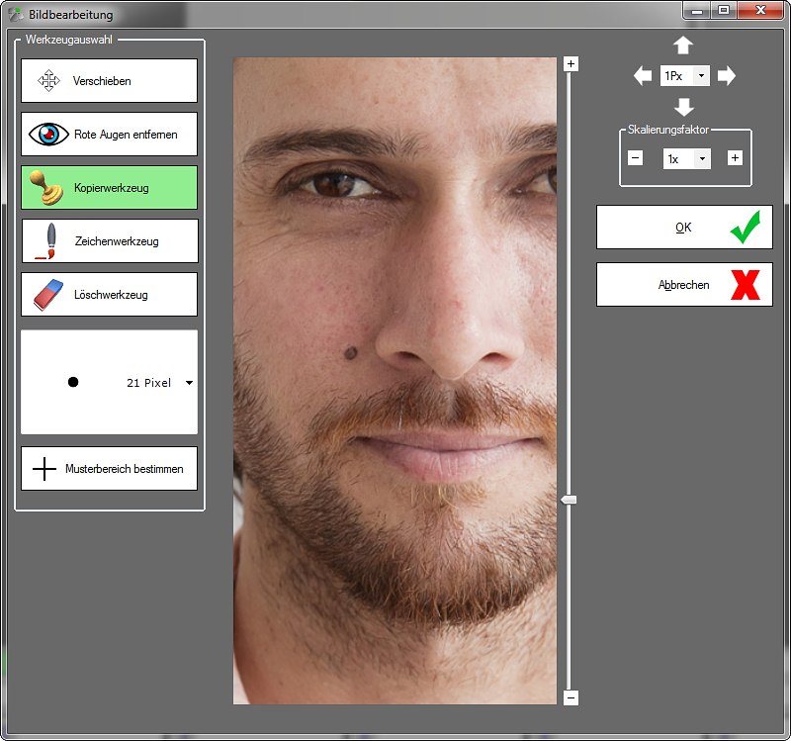Image resolution: width=791 pixels, height=741 pixels.
Task: Click the vertical zoom slider handle
Action: (570, 500)
